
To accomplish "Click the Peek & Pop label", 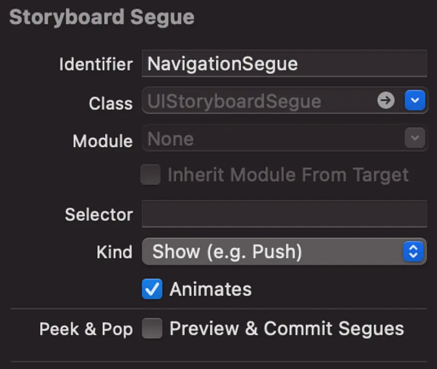I will click(86, 329).
